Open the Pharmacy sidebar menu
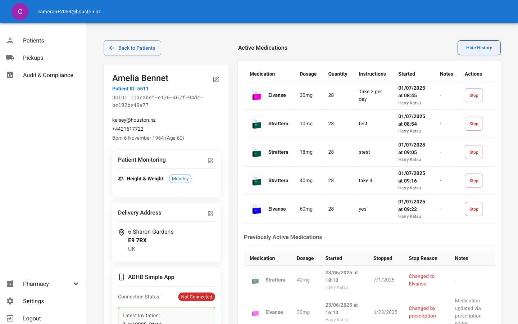 click(x=43, y=284)
